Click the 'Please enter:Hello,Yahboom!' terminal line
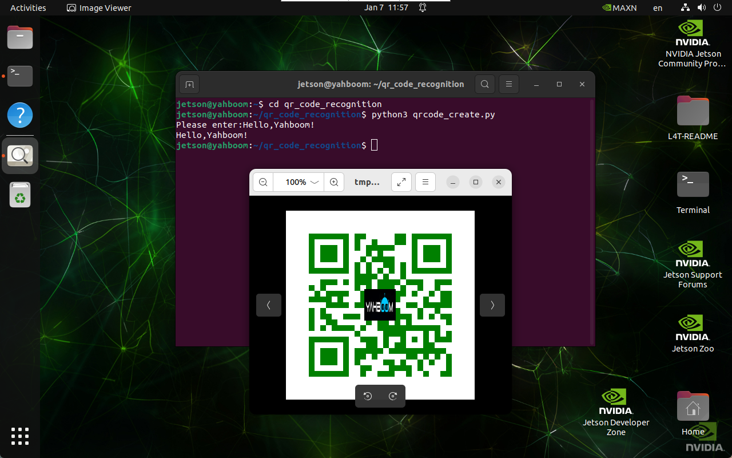 click(x=245, y=125)
